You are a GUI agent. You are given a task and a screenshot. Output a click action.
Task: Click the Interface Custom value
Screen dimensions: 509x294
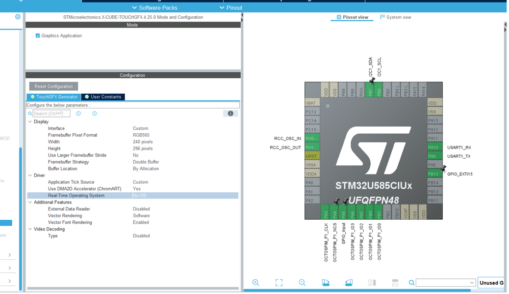[141, 128]
